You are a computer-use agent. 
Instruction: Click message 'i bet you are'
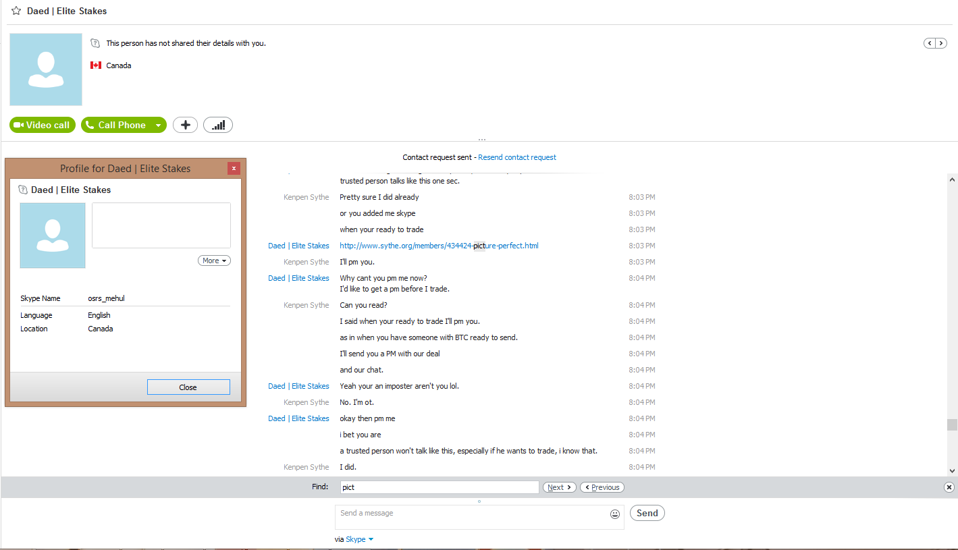coord(361,435)
